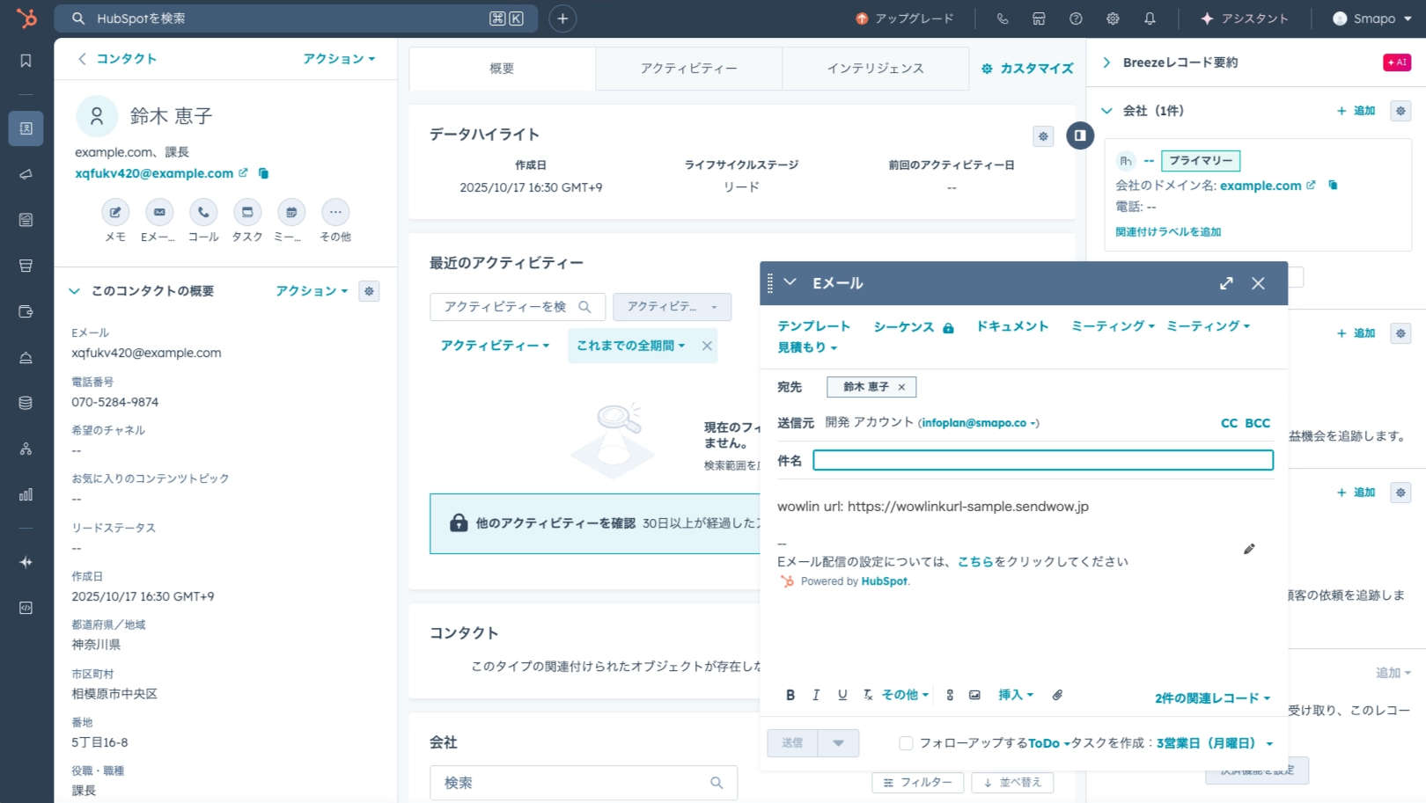1426x803 pixels.
Task: Open シーケンス in the email toolbar
Action: coord(913,327)
